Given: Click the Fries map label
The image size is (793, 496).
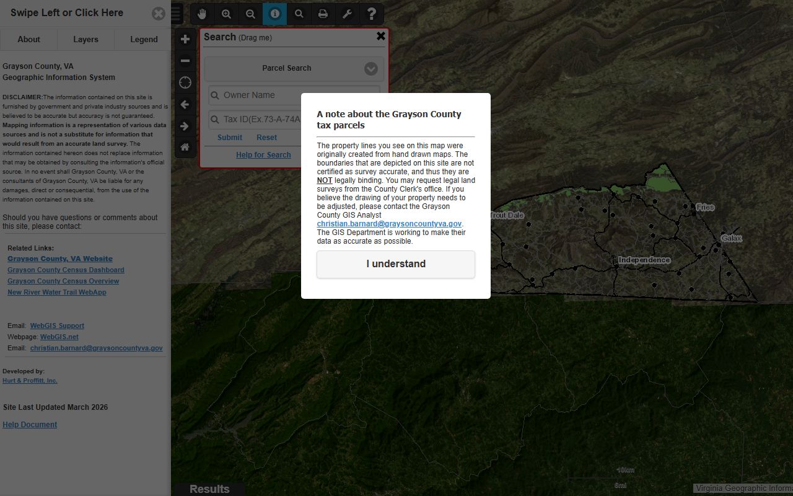Looking at the screenshot, I should click(x=705, y=207).
